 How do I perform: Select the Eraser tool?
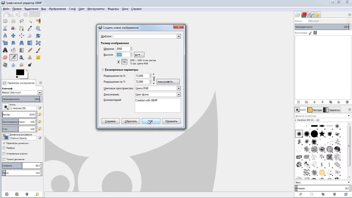(x=5, y=57)
